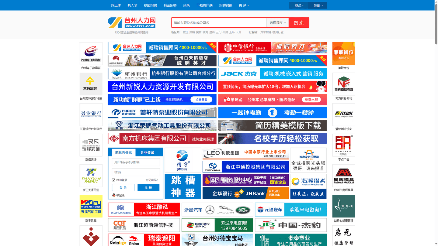Expand the 更多 menu in top bar
The image size is (438, 246).
tap(244, 5)
